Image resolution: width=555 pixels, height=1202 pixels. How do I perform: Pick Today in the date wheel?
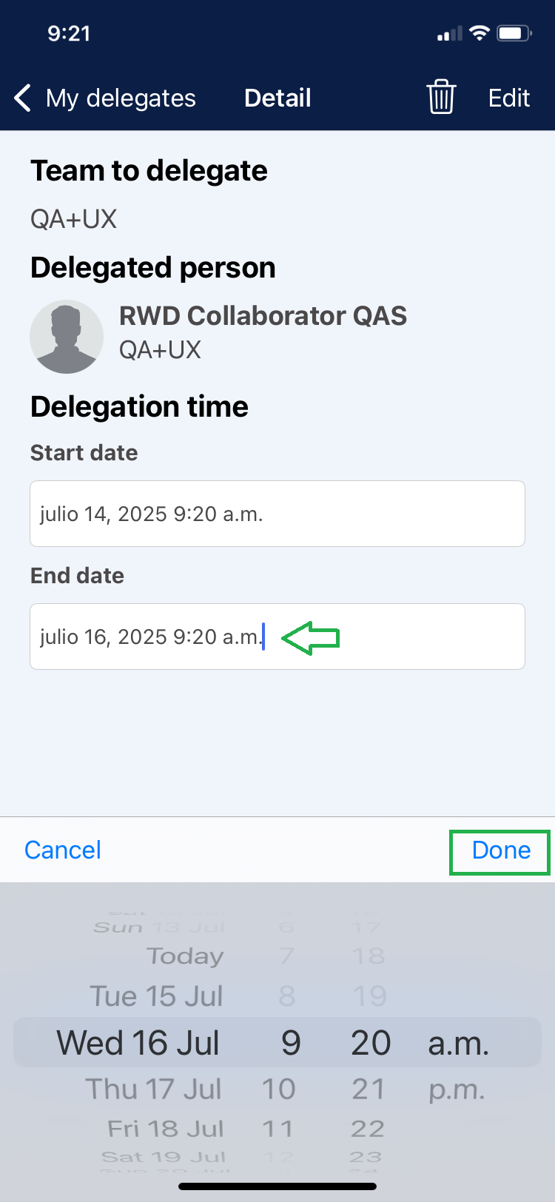tap(185, 956)
